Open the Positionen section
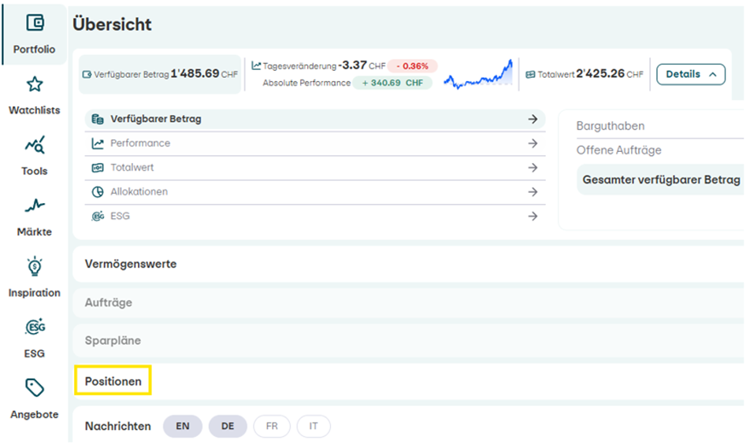 113,382
